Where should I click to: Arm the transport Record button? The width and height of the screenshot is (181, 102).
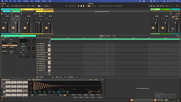(x=84, y=6)
